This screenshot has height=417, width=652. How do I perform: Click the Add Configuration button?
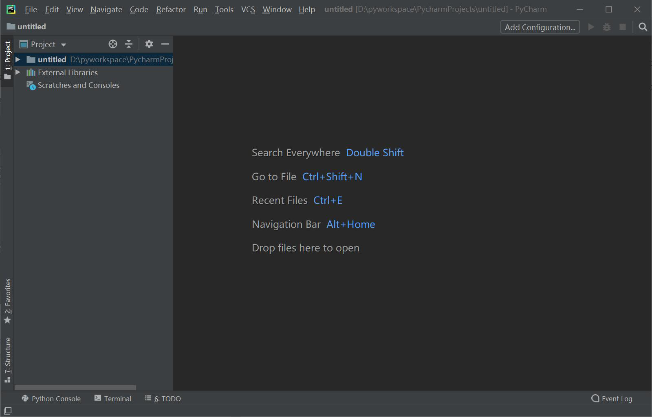click(540, 27)
